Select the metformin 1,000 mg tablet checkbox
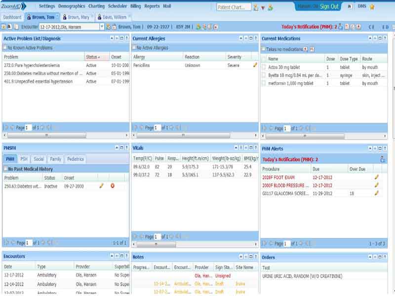The height and width of the screenshot is (296, 395). (x=264, y=83)
